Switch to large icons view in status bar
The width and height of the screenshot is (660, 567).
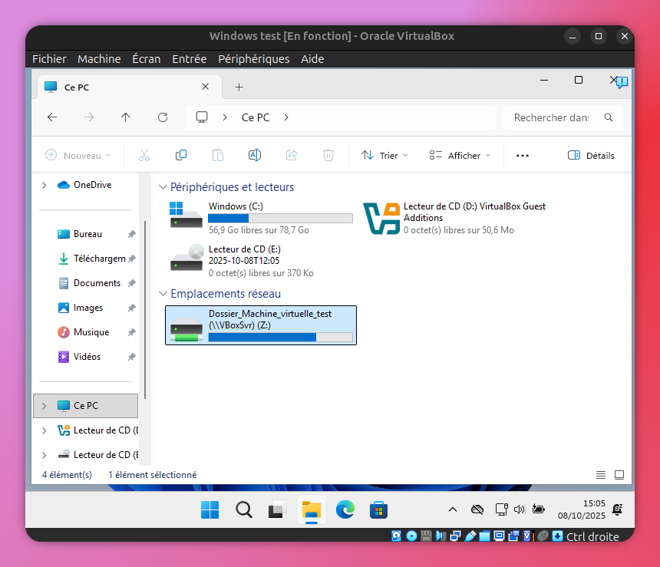[619, 475]
